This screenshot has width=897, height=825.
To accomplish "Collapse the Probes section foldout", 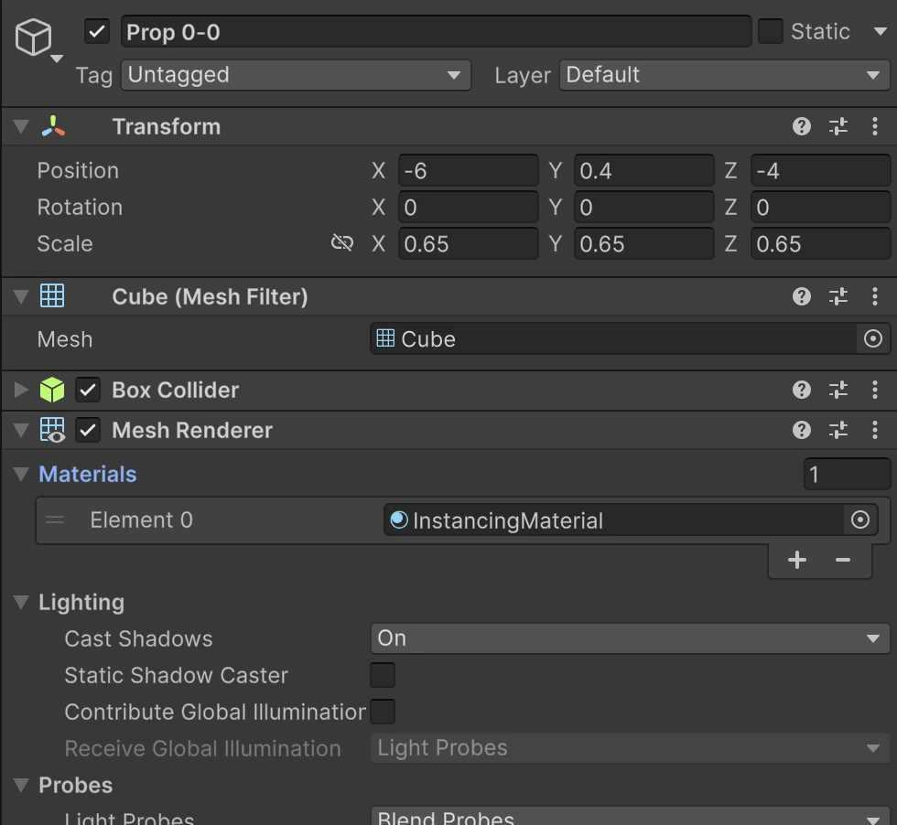I will pyautogui.click(x=21, y=785).
